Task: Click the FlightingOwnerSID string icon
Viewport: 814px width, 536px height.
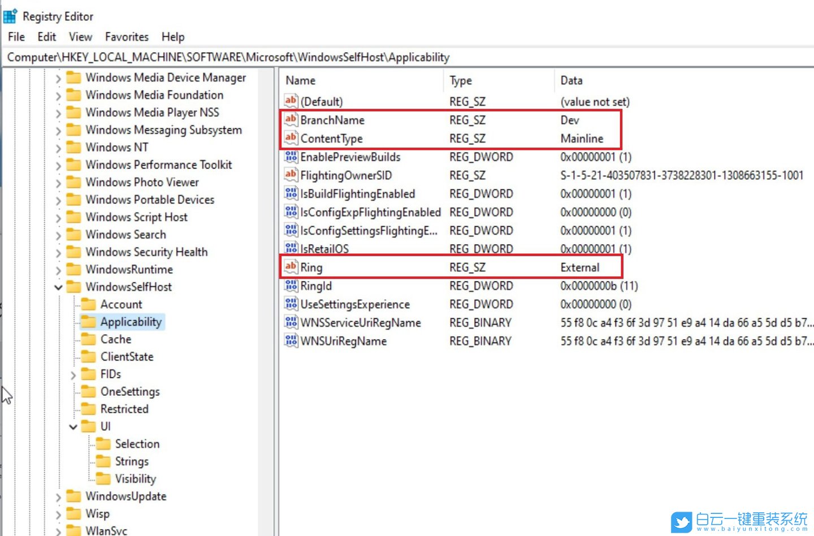Action: 291,175
